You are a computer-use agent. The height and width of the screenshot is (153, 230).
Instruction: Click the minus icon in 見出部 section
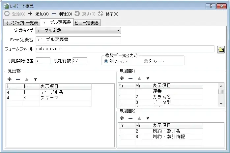coord(18,79)
